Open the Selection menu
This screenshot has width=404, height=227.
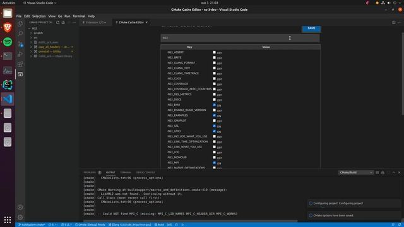click(39, 16)
